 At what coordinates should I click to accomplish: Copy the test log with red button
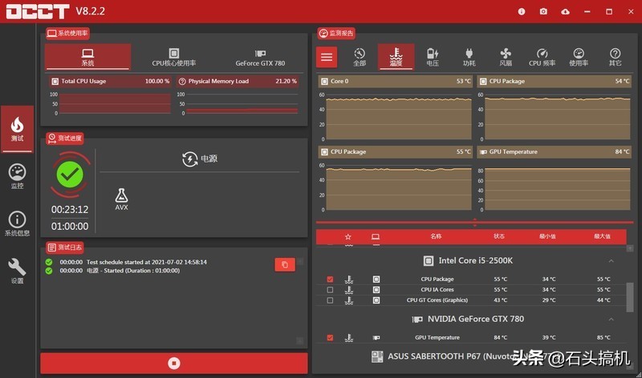285,265
